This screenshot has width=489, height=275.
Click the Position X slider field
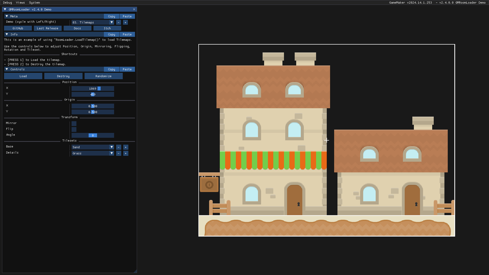tap(93, 89)
